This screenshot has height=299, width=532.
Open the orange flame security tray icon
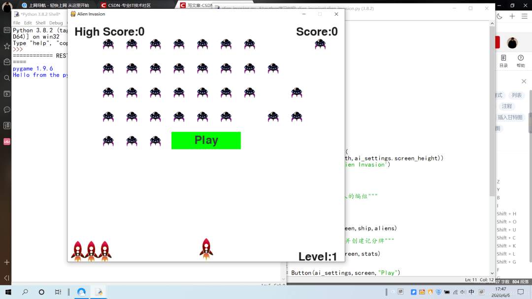pos(430,292)
